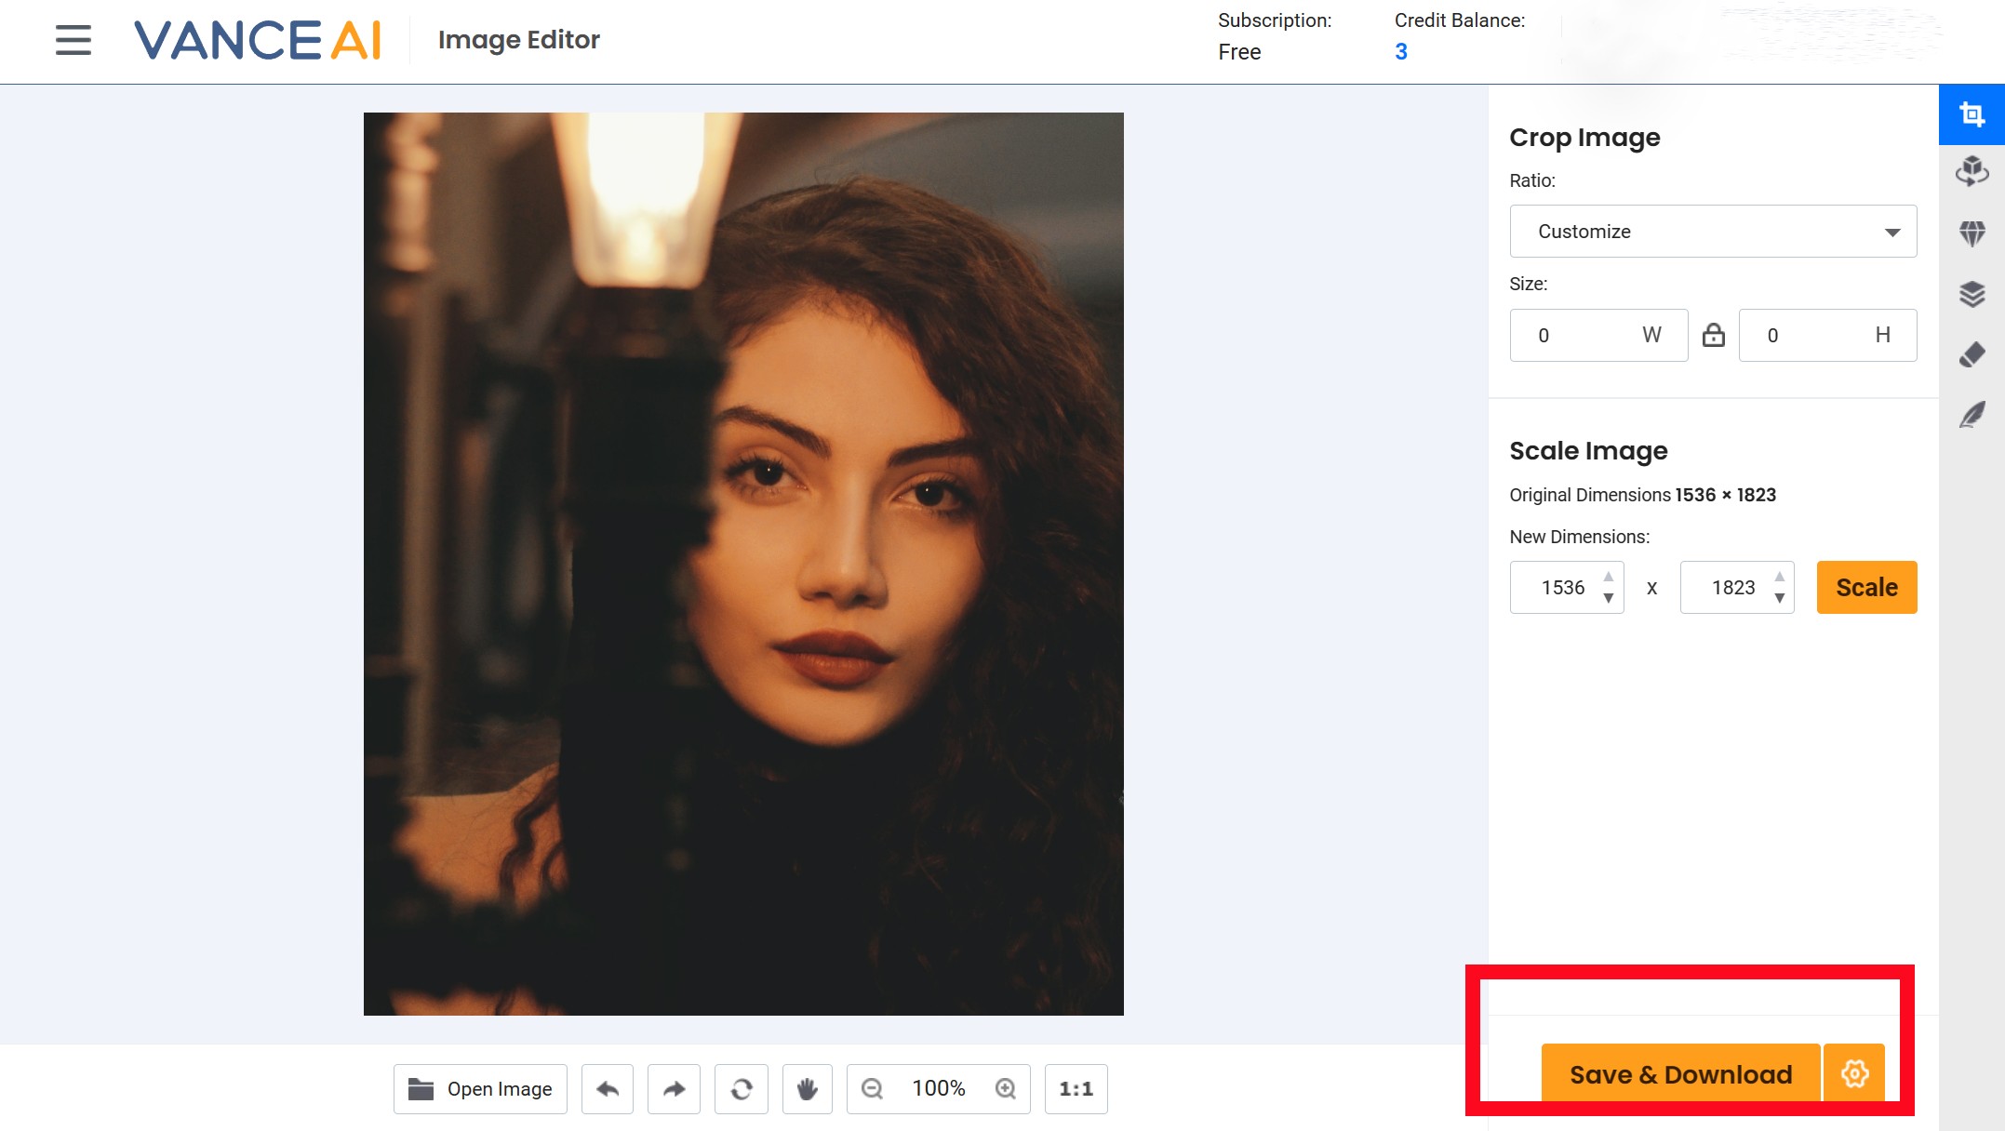This screenshot has width=2005, height=1131.
Task: Rotate the image using the rotate icon
Action: coord(740,1088)
